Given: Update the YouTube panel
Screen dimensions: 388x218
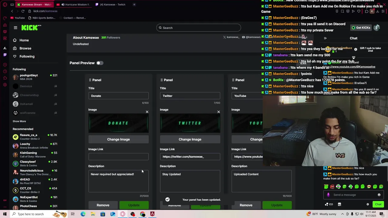Looking at the screenshot, I should 277,205.
